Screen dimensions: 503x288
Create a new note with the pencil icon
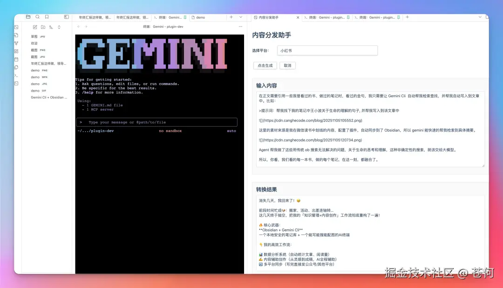click(x=35, y=27)
